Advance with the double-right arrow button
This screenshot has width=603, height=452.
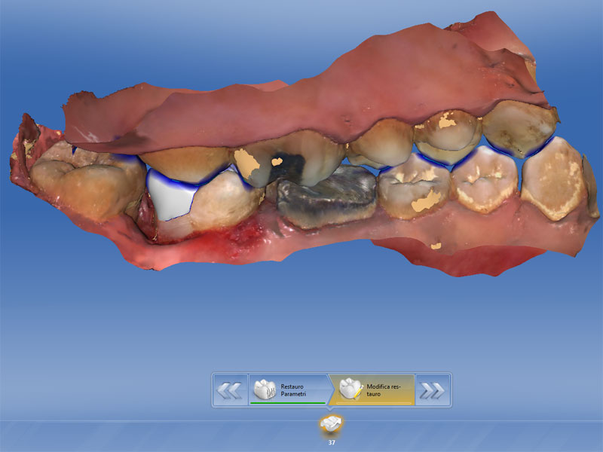pyautogui.click(x=433, y=390)
